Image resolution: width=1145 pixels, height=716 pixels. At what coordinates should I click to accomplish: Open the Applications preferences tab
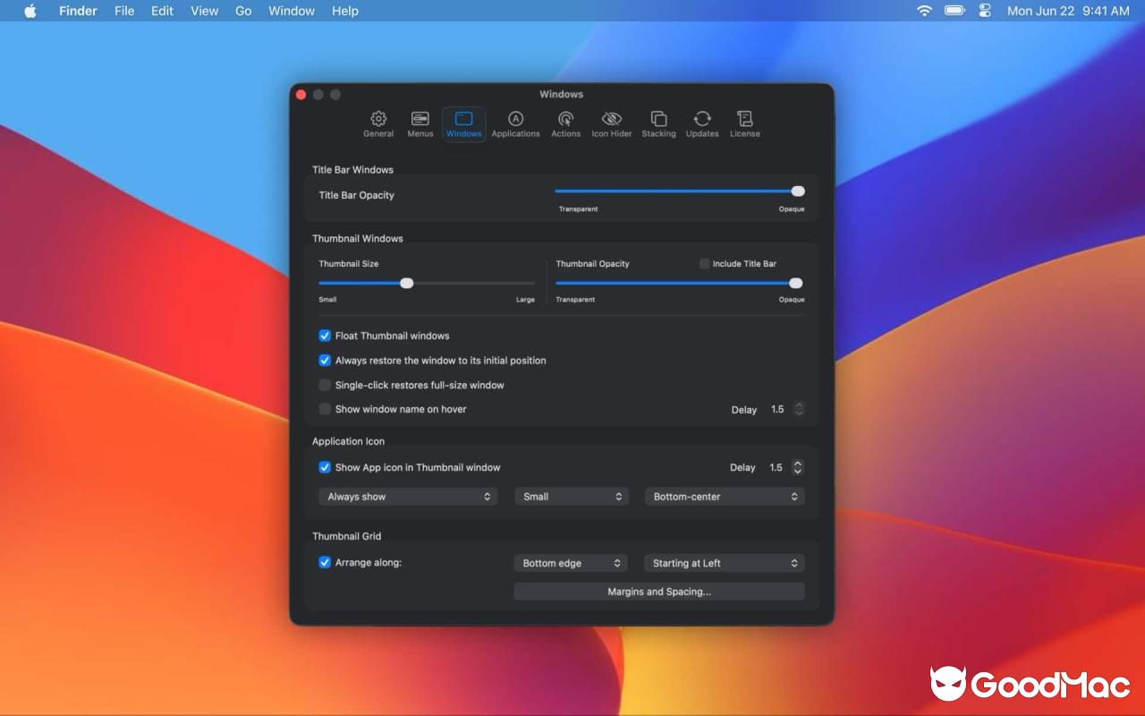point(516,124)
